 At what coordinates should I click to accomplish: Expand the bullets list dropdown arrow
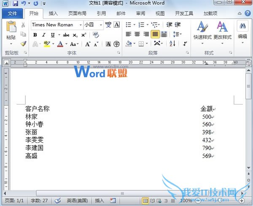tap(134, 25)
